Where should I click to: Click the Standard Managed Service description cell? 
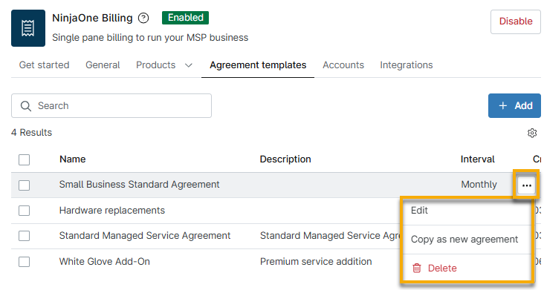[330, 236]
